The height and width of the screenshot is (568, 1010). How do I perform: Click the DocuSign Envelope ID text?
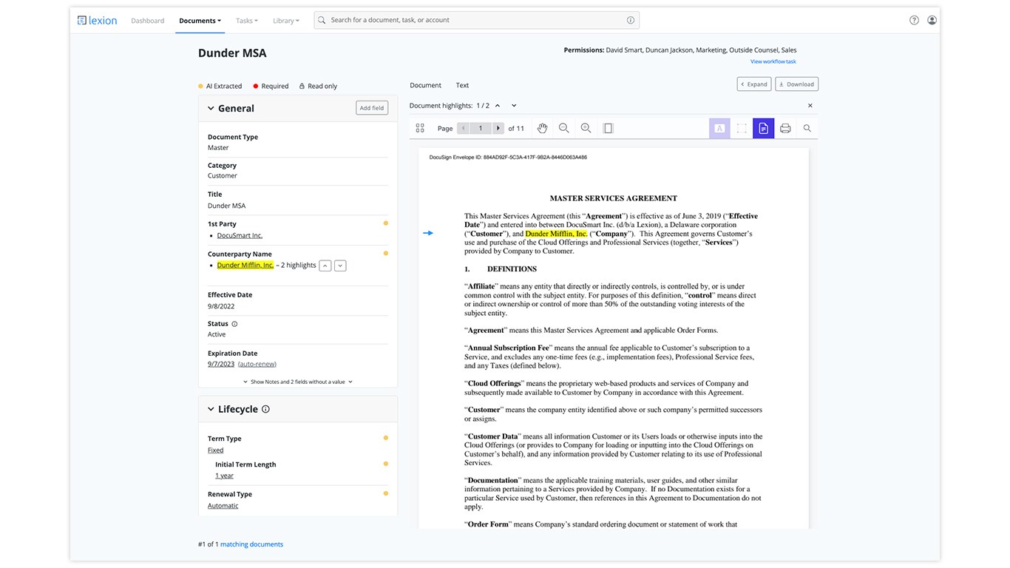tap(508, 158)
